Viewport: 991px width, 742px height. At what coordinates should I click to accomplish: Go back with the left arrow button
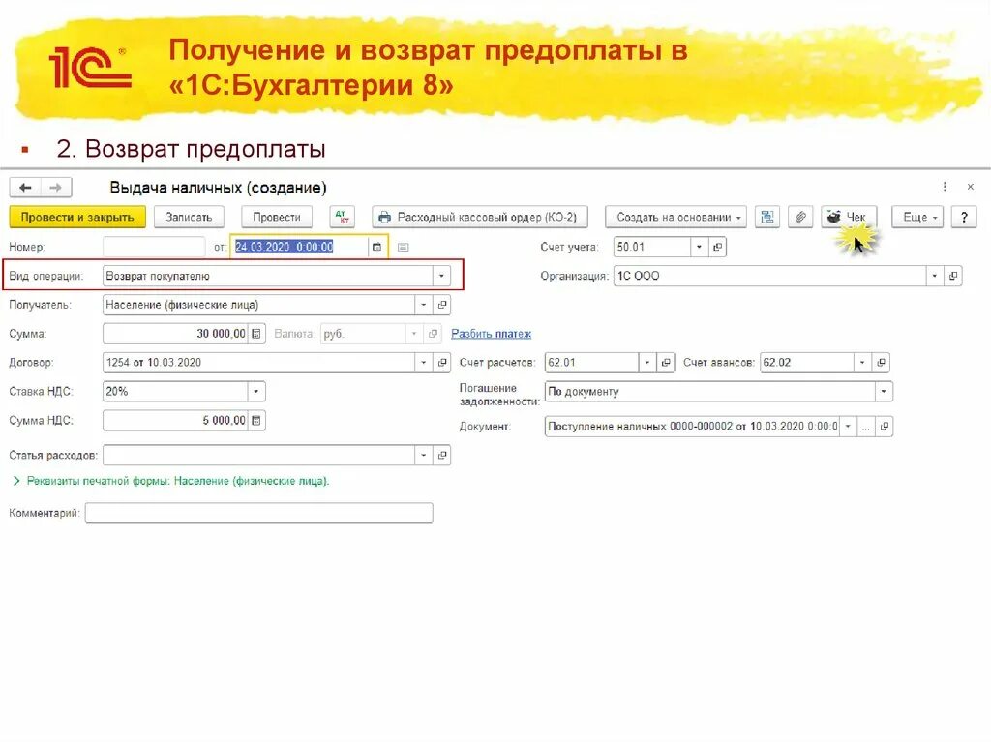tap(25, 188)
